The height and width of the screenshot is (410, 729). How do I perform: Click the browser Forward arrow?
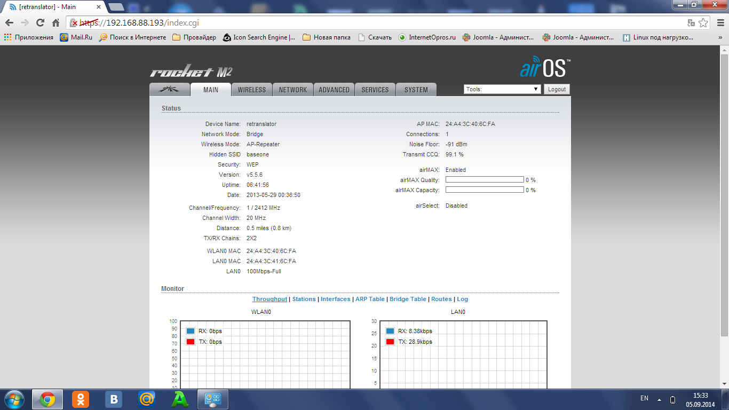[25, 23]
